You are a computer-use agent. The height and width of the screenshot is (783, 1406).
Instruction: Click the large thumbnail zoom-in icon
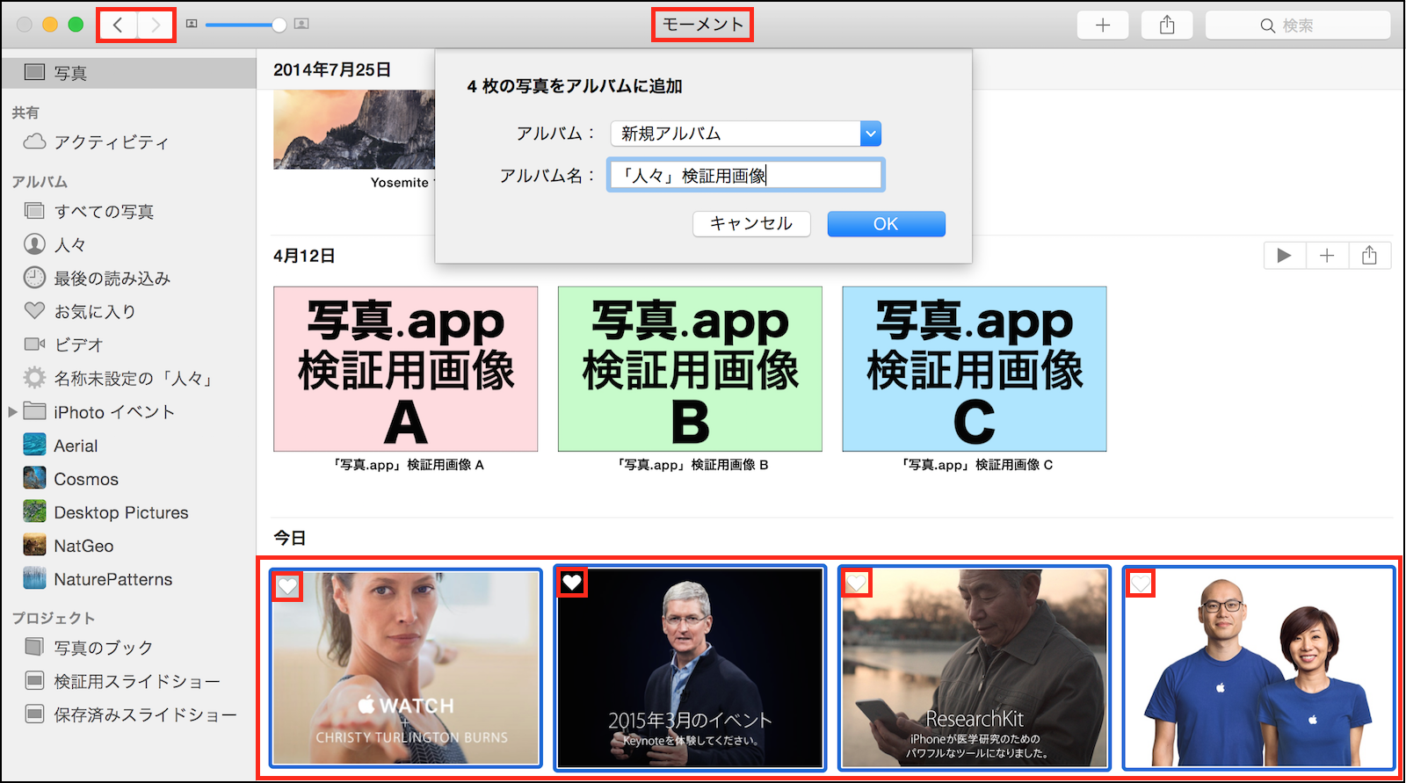(301, 25)
